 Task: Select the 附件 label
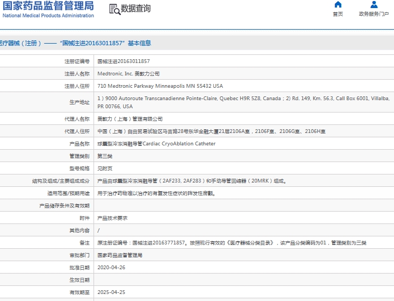click(x=84, y=218)
